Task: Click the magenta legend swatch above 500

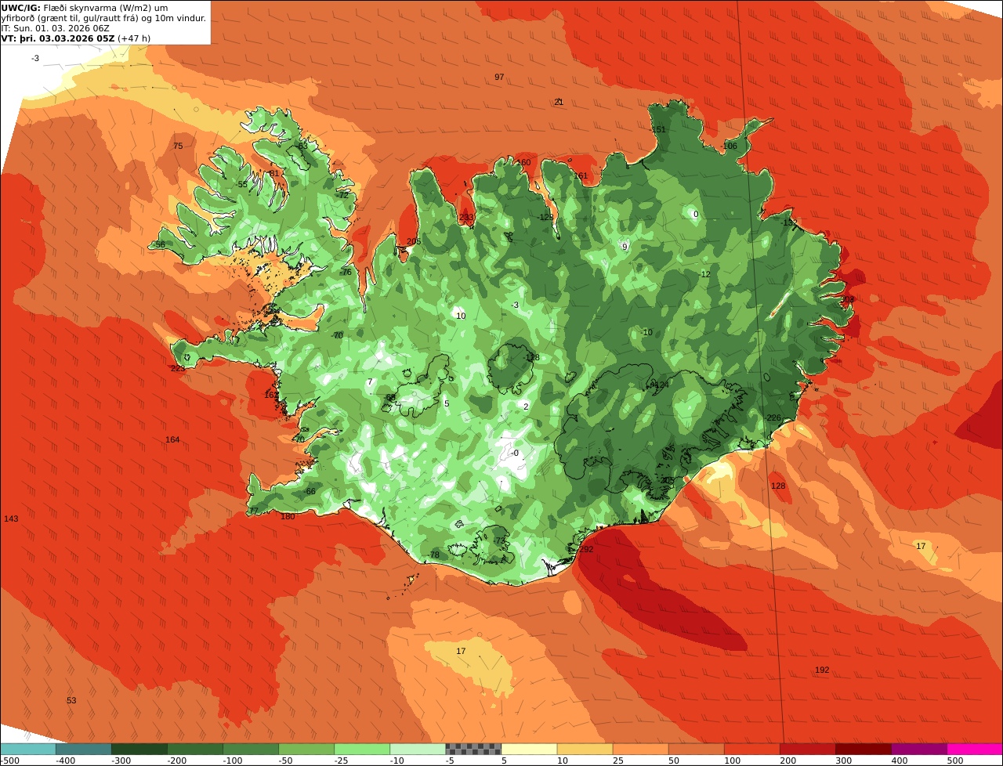Action: pyautogui.click(x=974, y=749)
